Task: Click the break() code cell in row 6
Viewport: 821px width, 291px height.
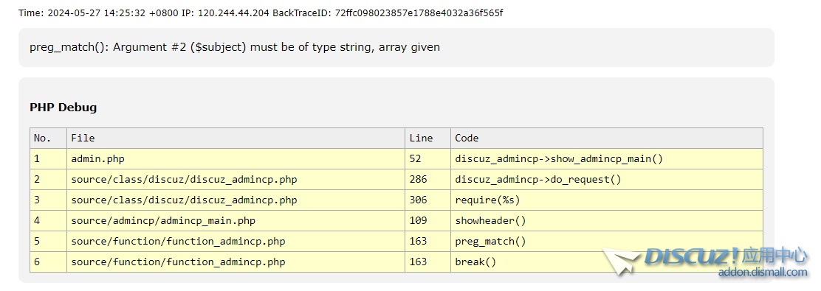Action: click(x=606, y=262)
